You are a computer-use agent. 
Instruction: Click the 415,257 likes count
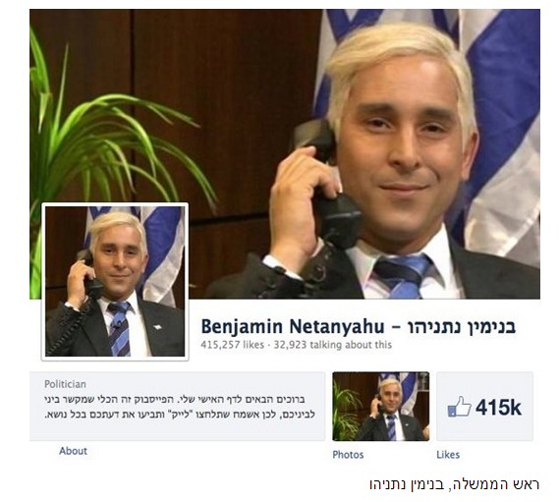(233, 345)
